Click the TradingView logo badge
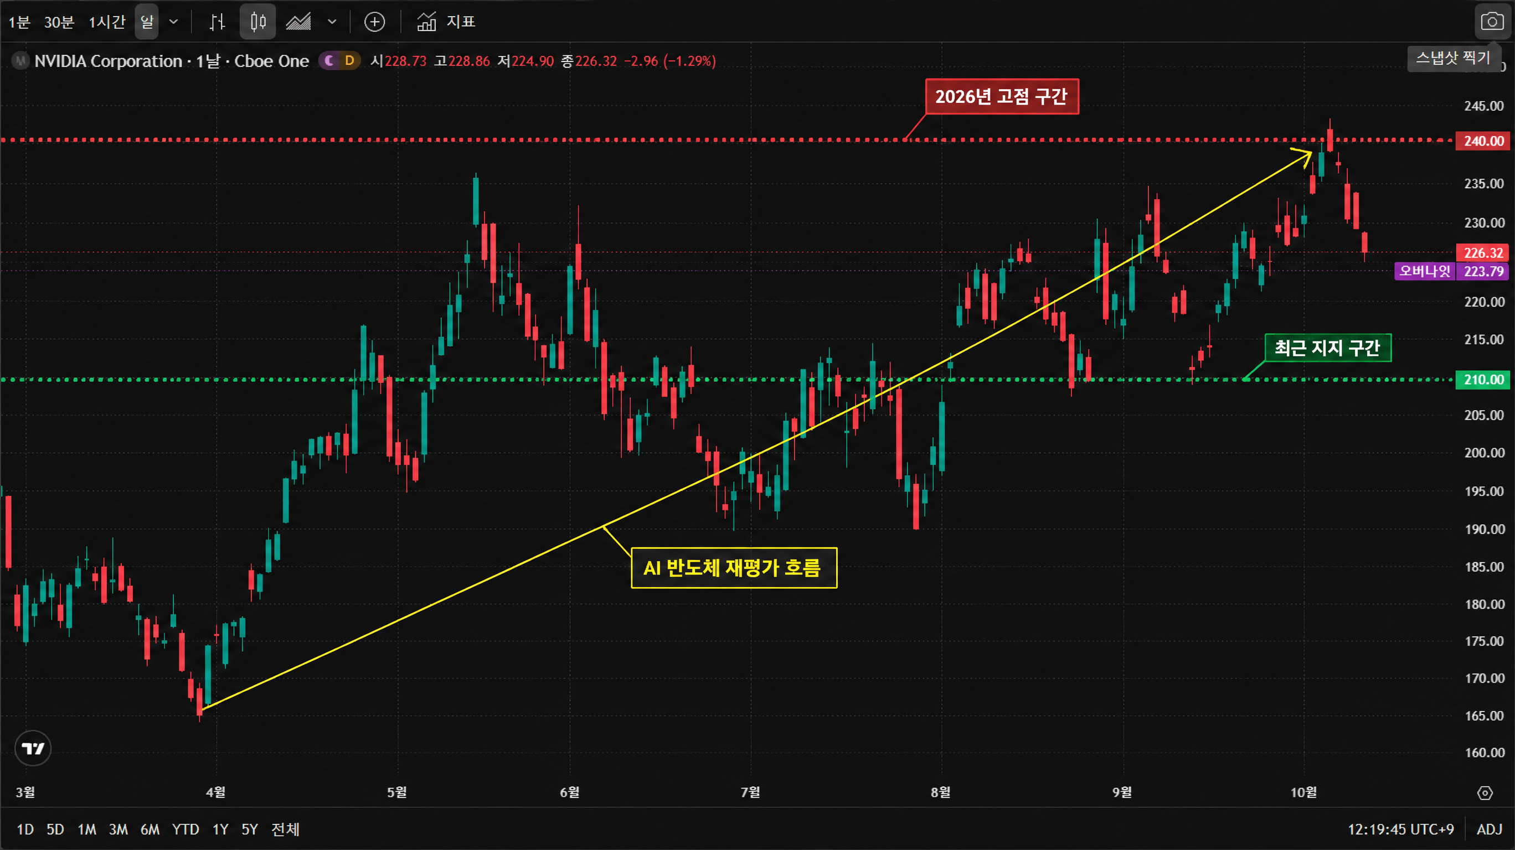The height and width of the screenshot is (850, 1515). [33, 748]
